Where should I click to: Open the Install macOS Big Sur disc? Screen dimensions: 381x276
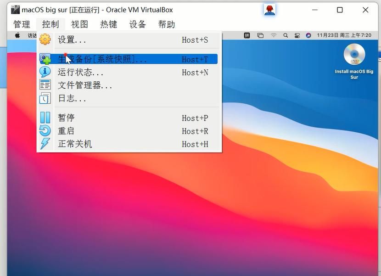(x=354, y=56)
